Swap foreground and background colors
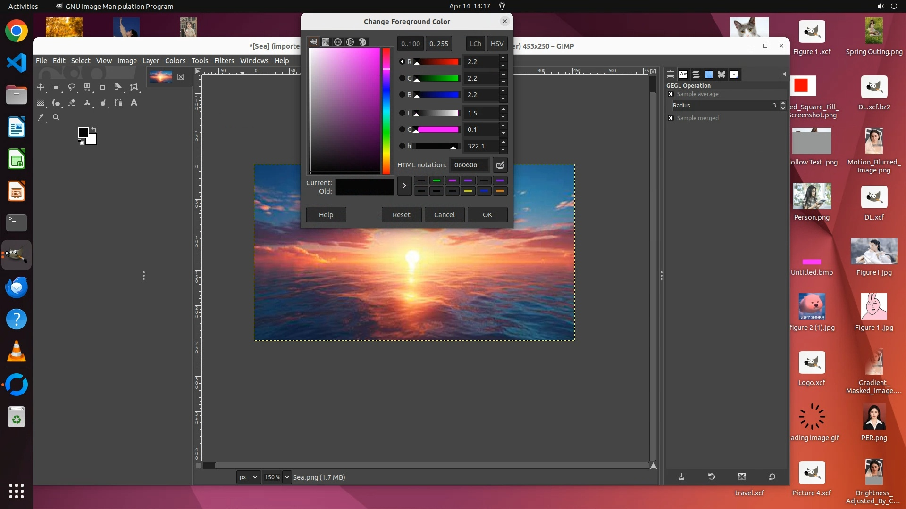 [x=94, y=129]
